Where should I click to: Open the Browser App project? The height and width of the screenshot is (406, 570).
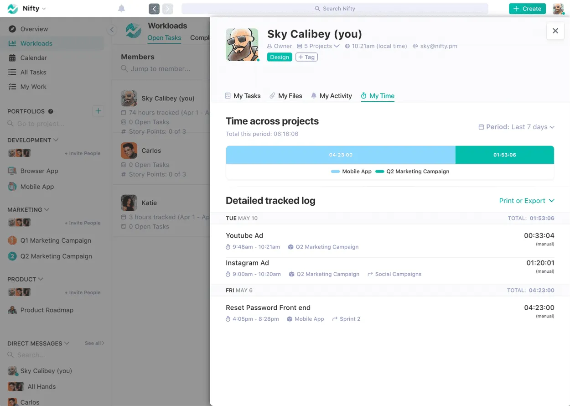(x=39, y=171)
